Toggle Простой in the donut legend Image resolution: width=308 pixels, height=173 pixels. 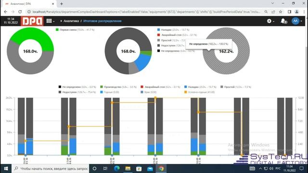[171, 40]
